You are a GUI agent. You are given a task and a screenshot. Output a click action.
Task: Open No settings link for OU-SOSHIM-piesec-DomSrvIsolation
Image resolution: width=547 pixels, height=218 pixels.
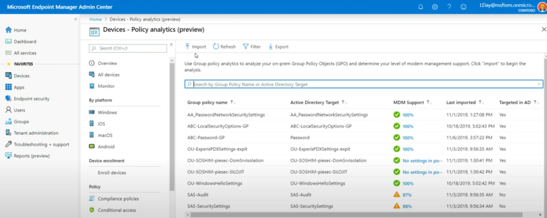coord(423,160)
